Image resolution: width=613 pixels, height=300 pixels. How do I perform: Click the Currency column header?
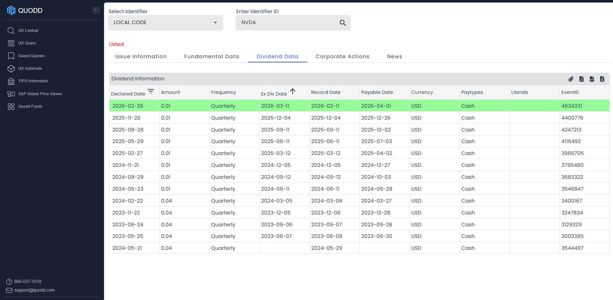click(x=422, y=92)
